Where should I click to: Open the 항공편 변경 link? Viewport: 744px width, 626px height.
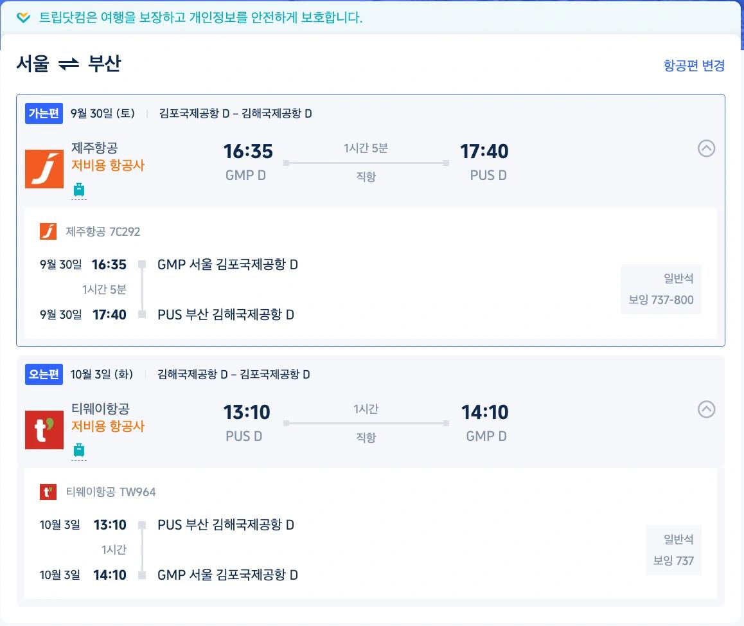click(694, 66)
